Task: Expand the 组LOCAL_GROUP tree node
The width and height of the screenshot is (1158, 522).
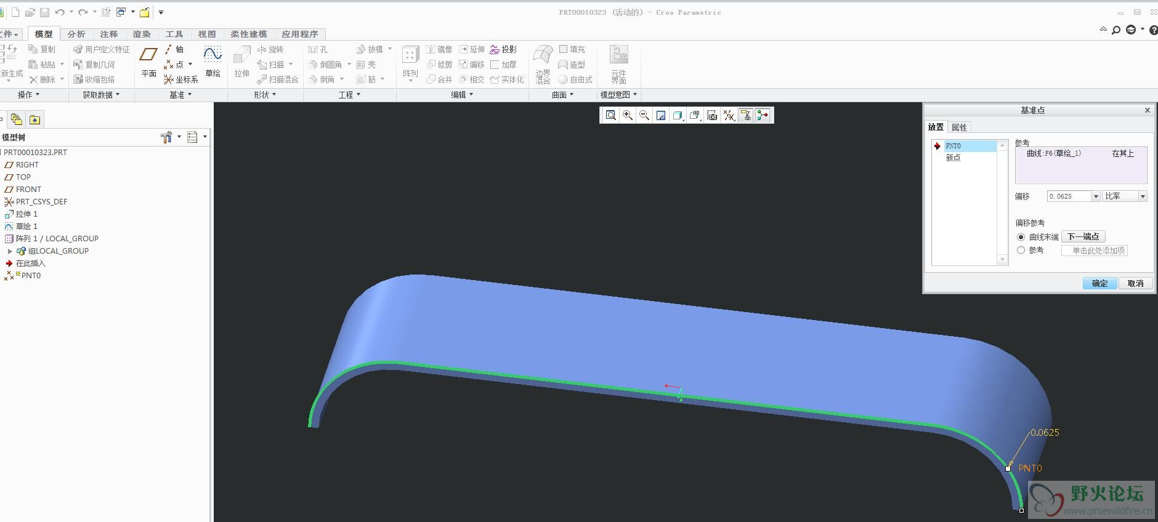Action: [10, 251]
